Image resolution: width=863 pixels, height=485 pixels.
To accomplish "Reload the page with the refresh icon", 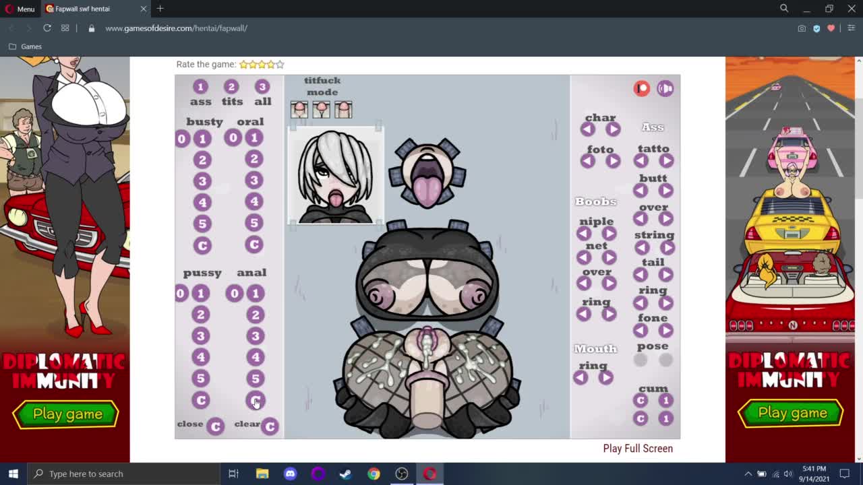I will pos(47,28).
